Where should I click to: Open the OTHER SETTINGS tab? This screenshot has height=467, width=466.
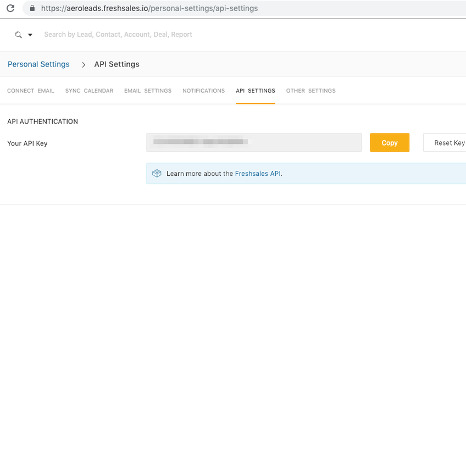[x=310, y=91]
